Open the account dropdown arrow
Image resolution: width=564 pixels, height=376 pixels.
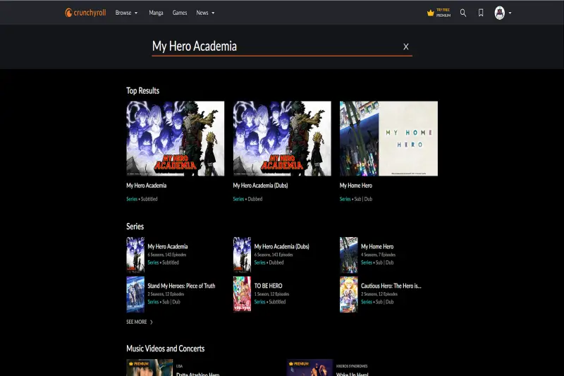(510, 13)
